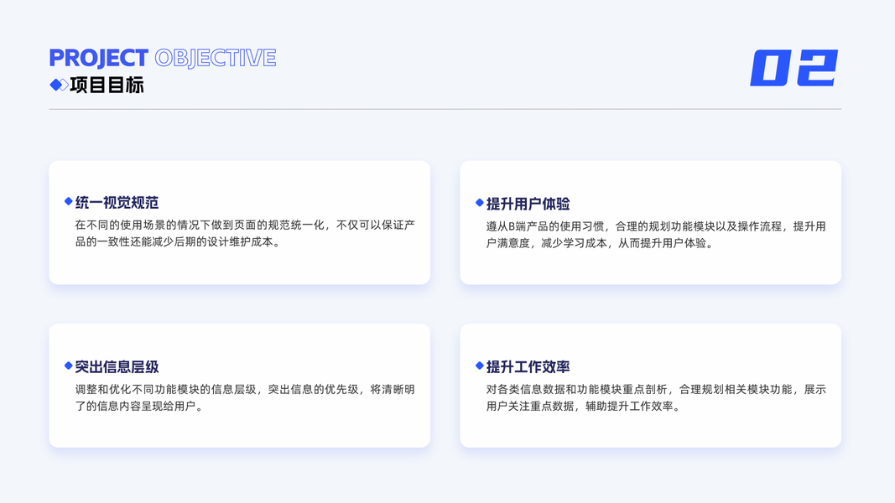This screenshot has height=503, width=895.
Task: Click the blue diamond bullet before 突出信息层级
Action: 69,366
